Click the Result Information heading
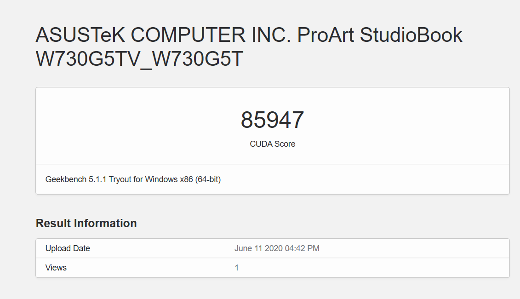Image resolution: width=520 pixels, height=299 pixels. (86, 224)
